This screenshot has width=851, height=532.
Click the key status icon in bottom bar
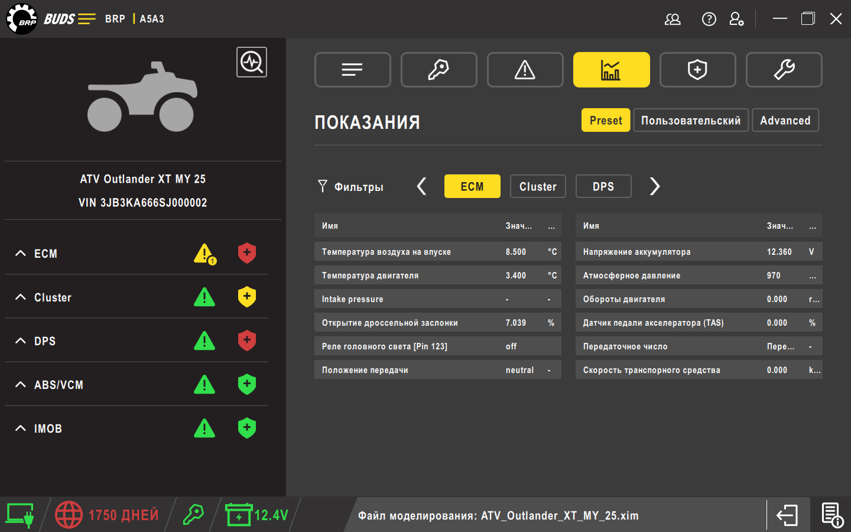(x=193, y=515)
